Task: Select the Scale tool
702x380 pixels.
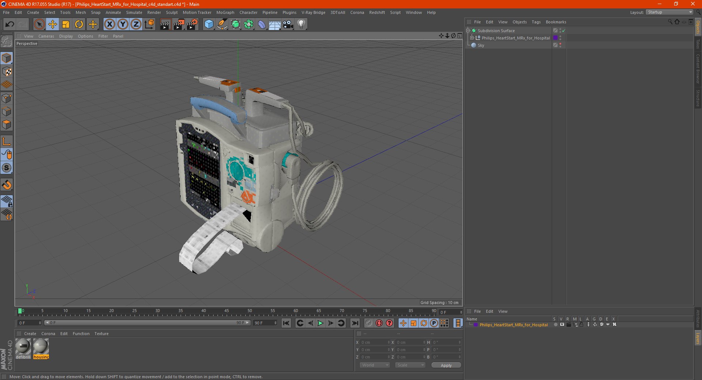Action: pos(66,24)
